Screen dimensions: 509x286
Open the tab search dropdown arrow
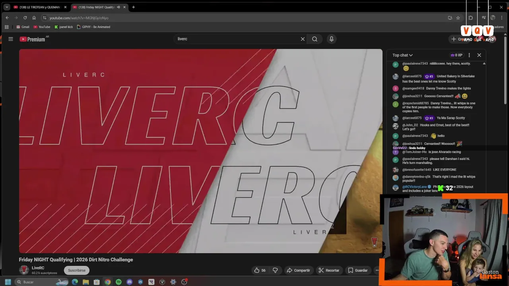(7, 7)
